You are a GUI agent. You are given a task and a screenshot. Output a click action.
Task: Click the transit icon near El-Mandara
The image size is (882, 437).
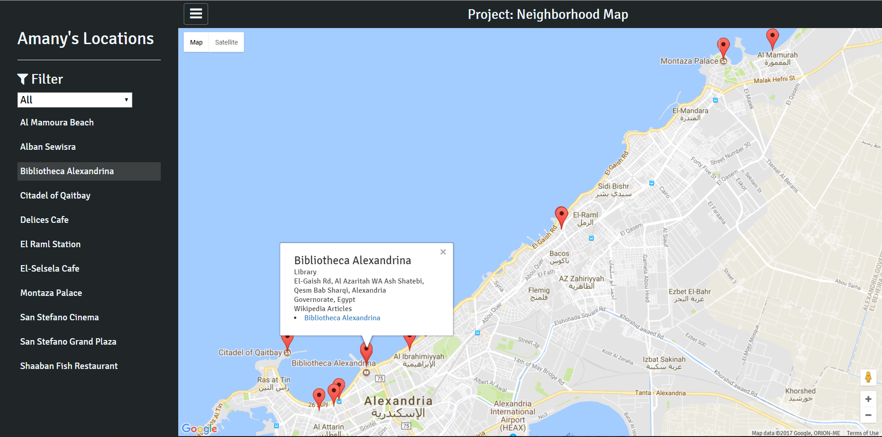coord(715,100)
